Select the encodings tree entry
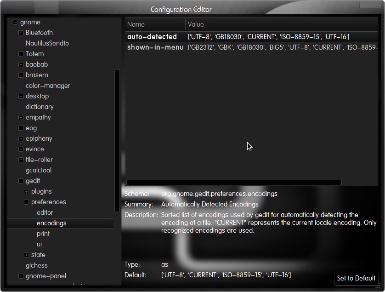 click(x=60, y=223)
